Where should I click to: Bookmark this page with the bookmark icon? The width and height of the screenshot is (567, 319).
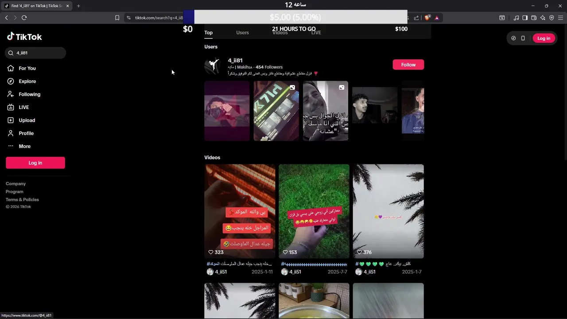[117, 18]
